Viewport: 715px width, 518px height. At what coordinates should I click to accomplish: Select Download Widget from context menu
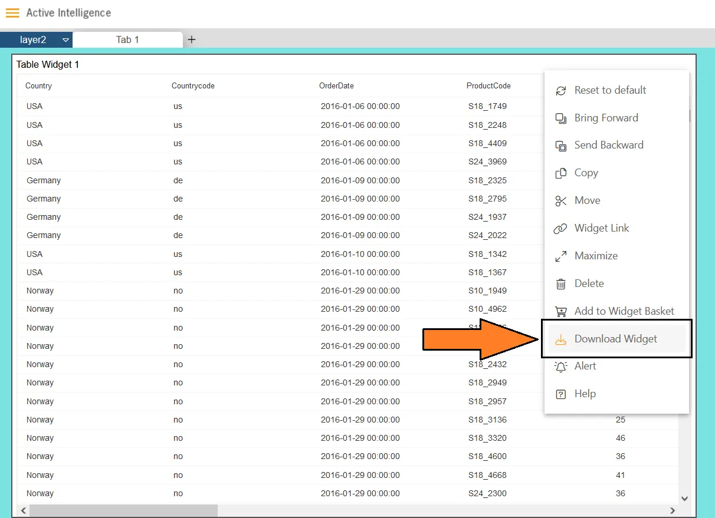[615, 339]
